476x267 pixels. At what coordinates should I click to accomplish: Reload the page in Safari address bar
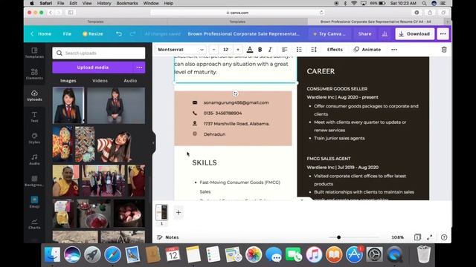(321, 13)
